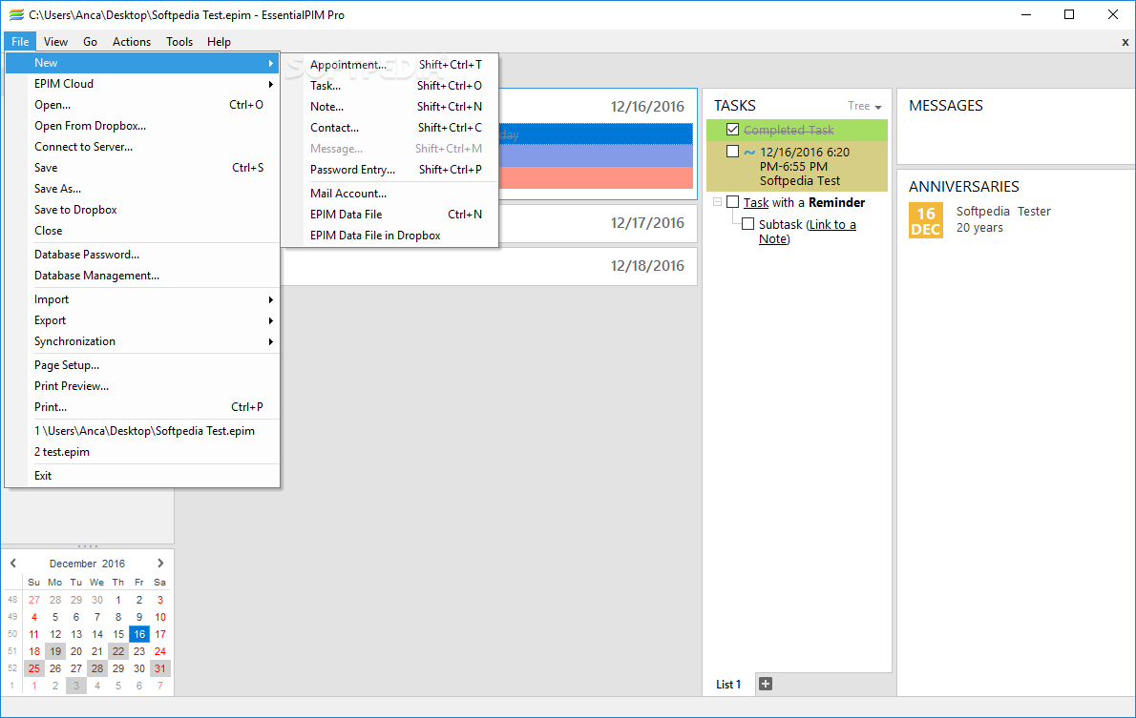Click the File menu
The image size is (1136, 718).
20,42
